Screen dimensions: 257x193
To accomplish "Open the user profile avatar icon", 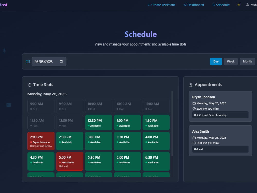I will [247, 5].
